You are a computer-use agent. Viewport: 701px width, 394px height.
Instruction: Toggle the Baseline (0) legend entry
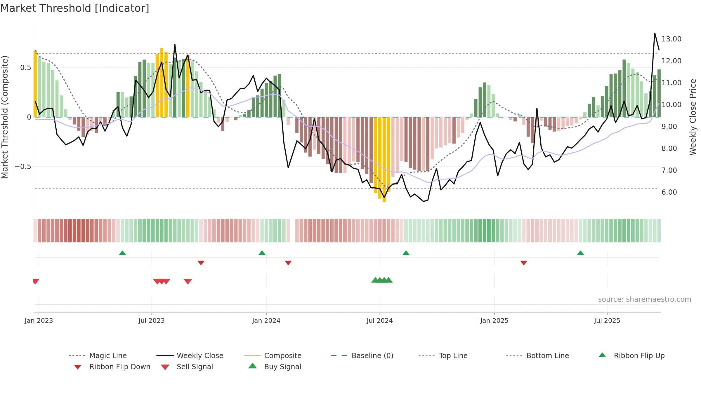click(x=362, y=355)
